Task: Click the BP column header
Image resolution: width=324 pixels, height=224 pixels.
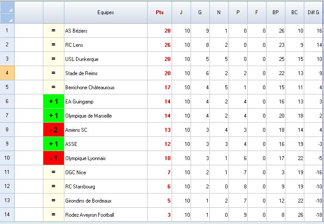Action: click(276, 12)
